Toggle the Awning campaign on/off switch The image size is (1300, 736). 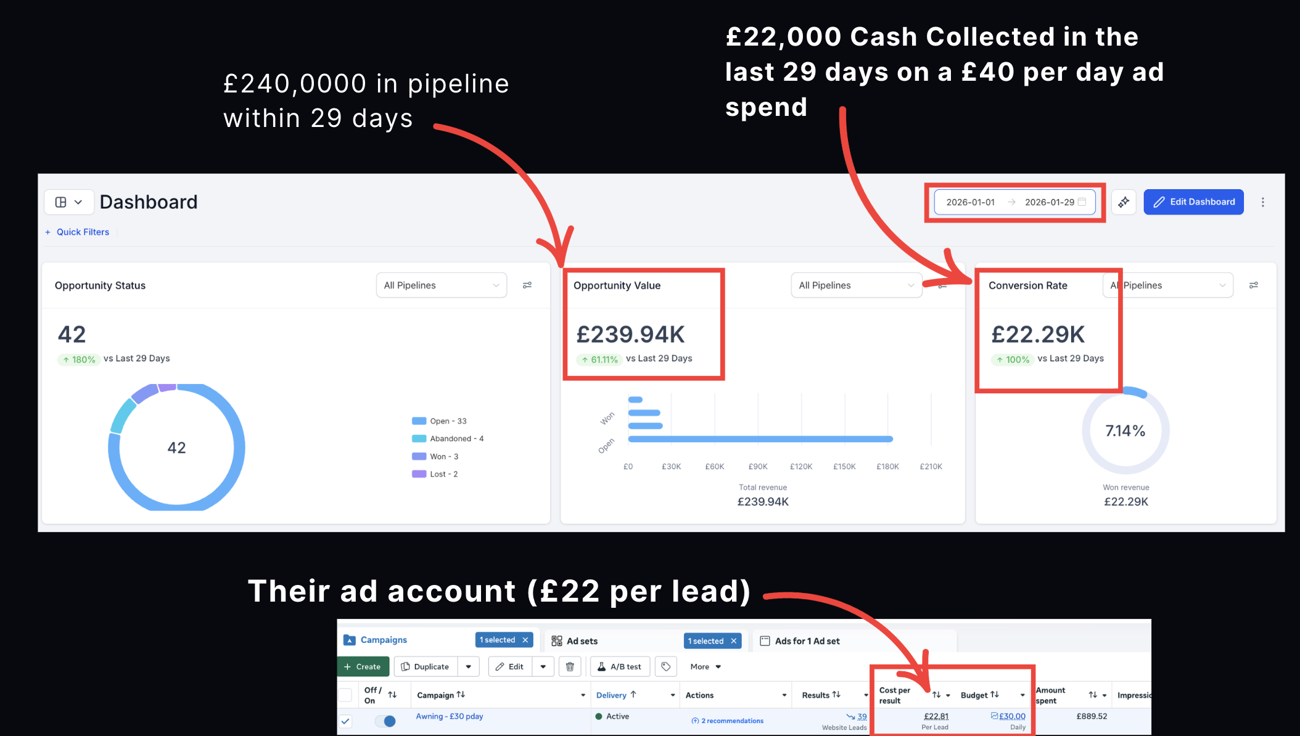point(385,721)
